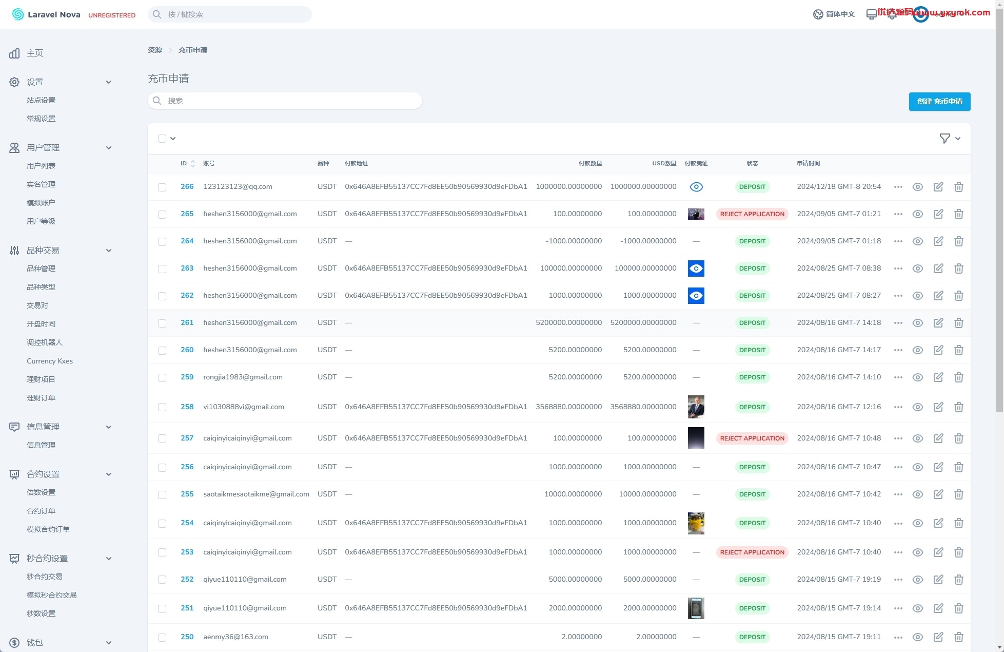The image size is (1004, 652).
Task: Sort the table by ID column
Action: tap(188, 163)
